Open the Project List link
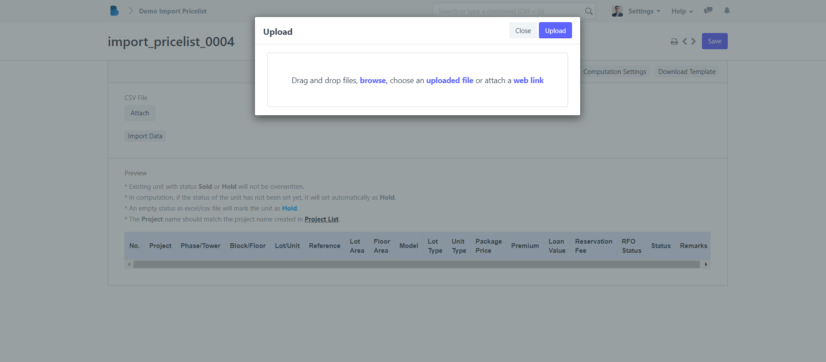Screen dimensions: 826x362 (321, 219)
